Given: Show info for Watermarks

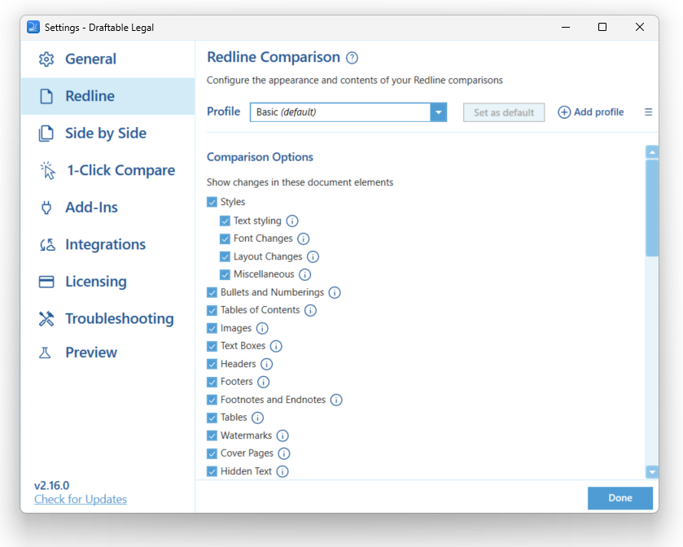Looking at the screenshot, I should click(x=282, y=436).
